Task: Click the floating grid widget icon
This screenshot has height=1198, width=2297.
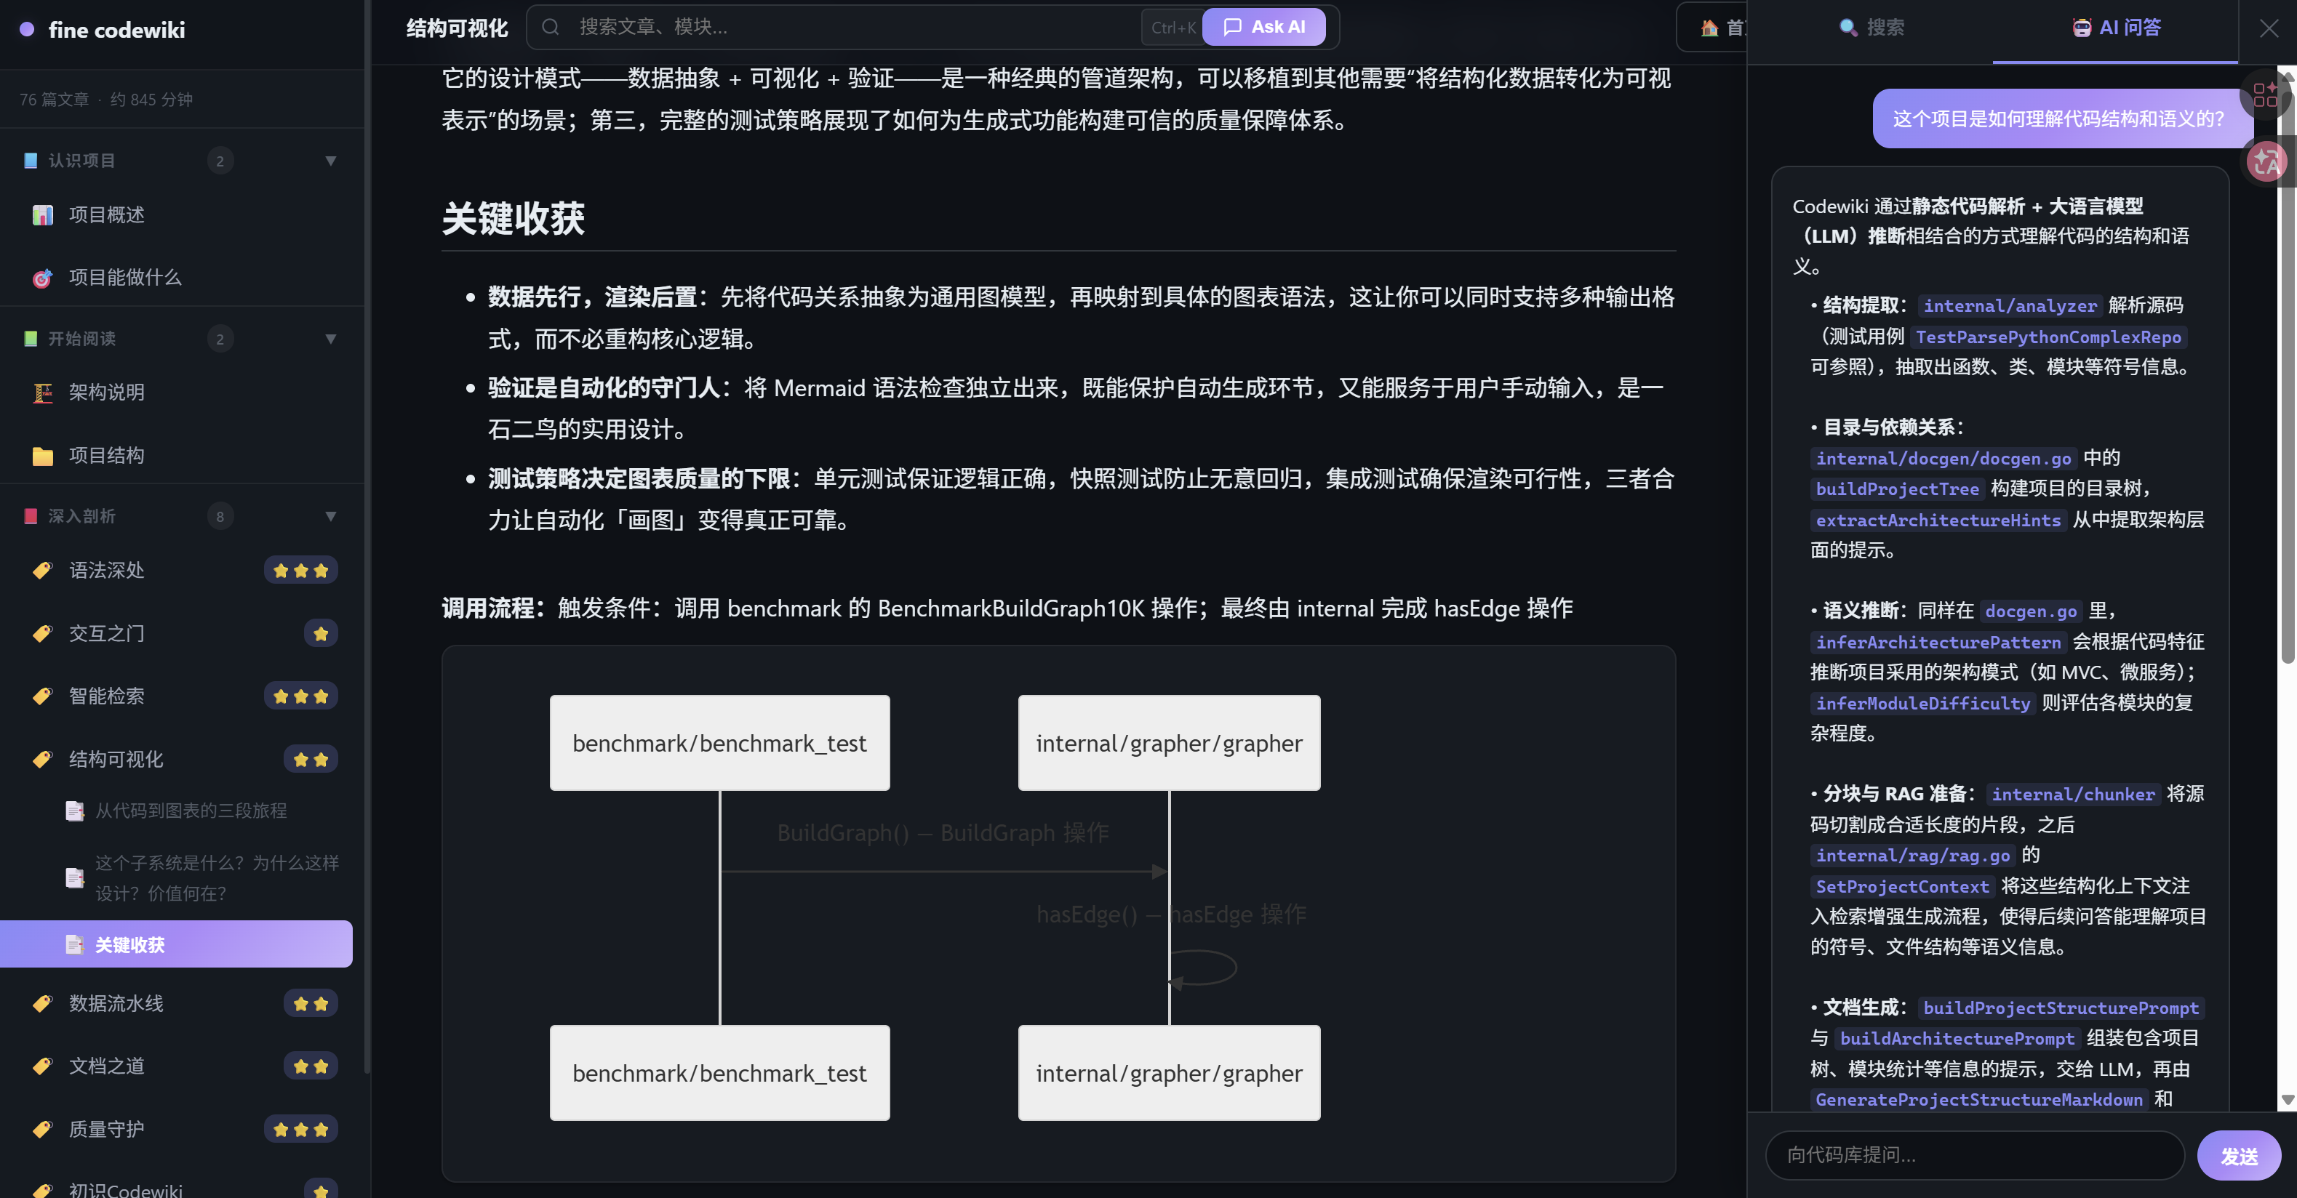Action: (x=2265, y=93)
